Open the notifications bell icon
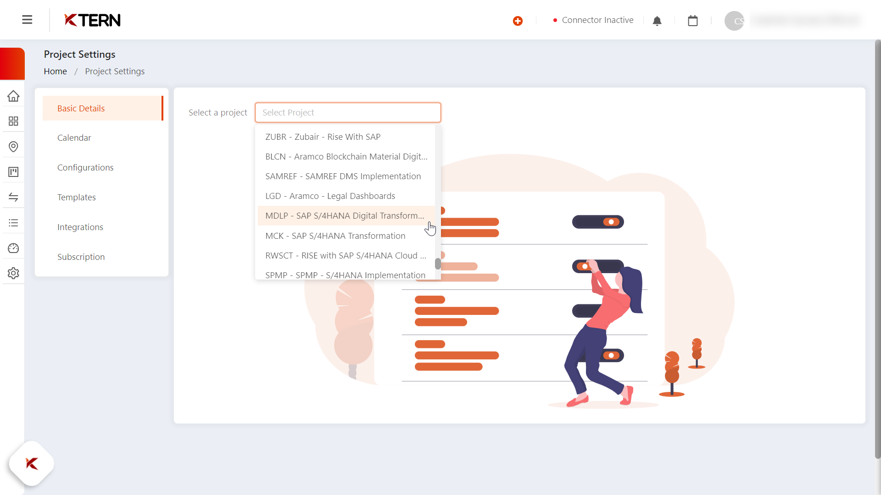881x495 pixels. click(657, 21)
